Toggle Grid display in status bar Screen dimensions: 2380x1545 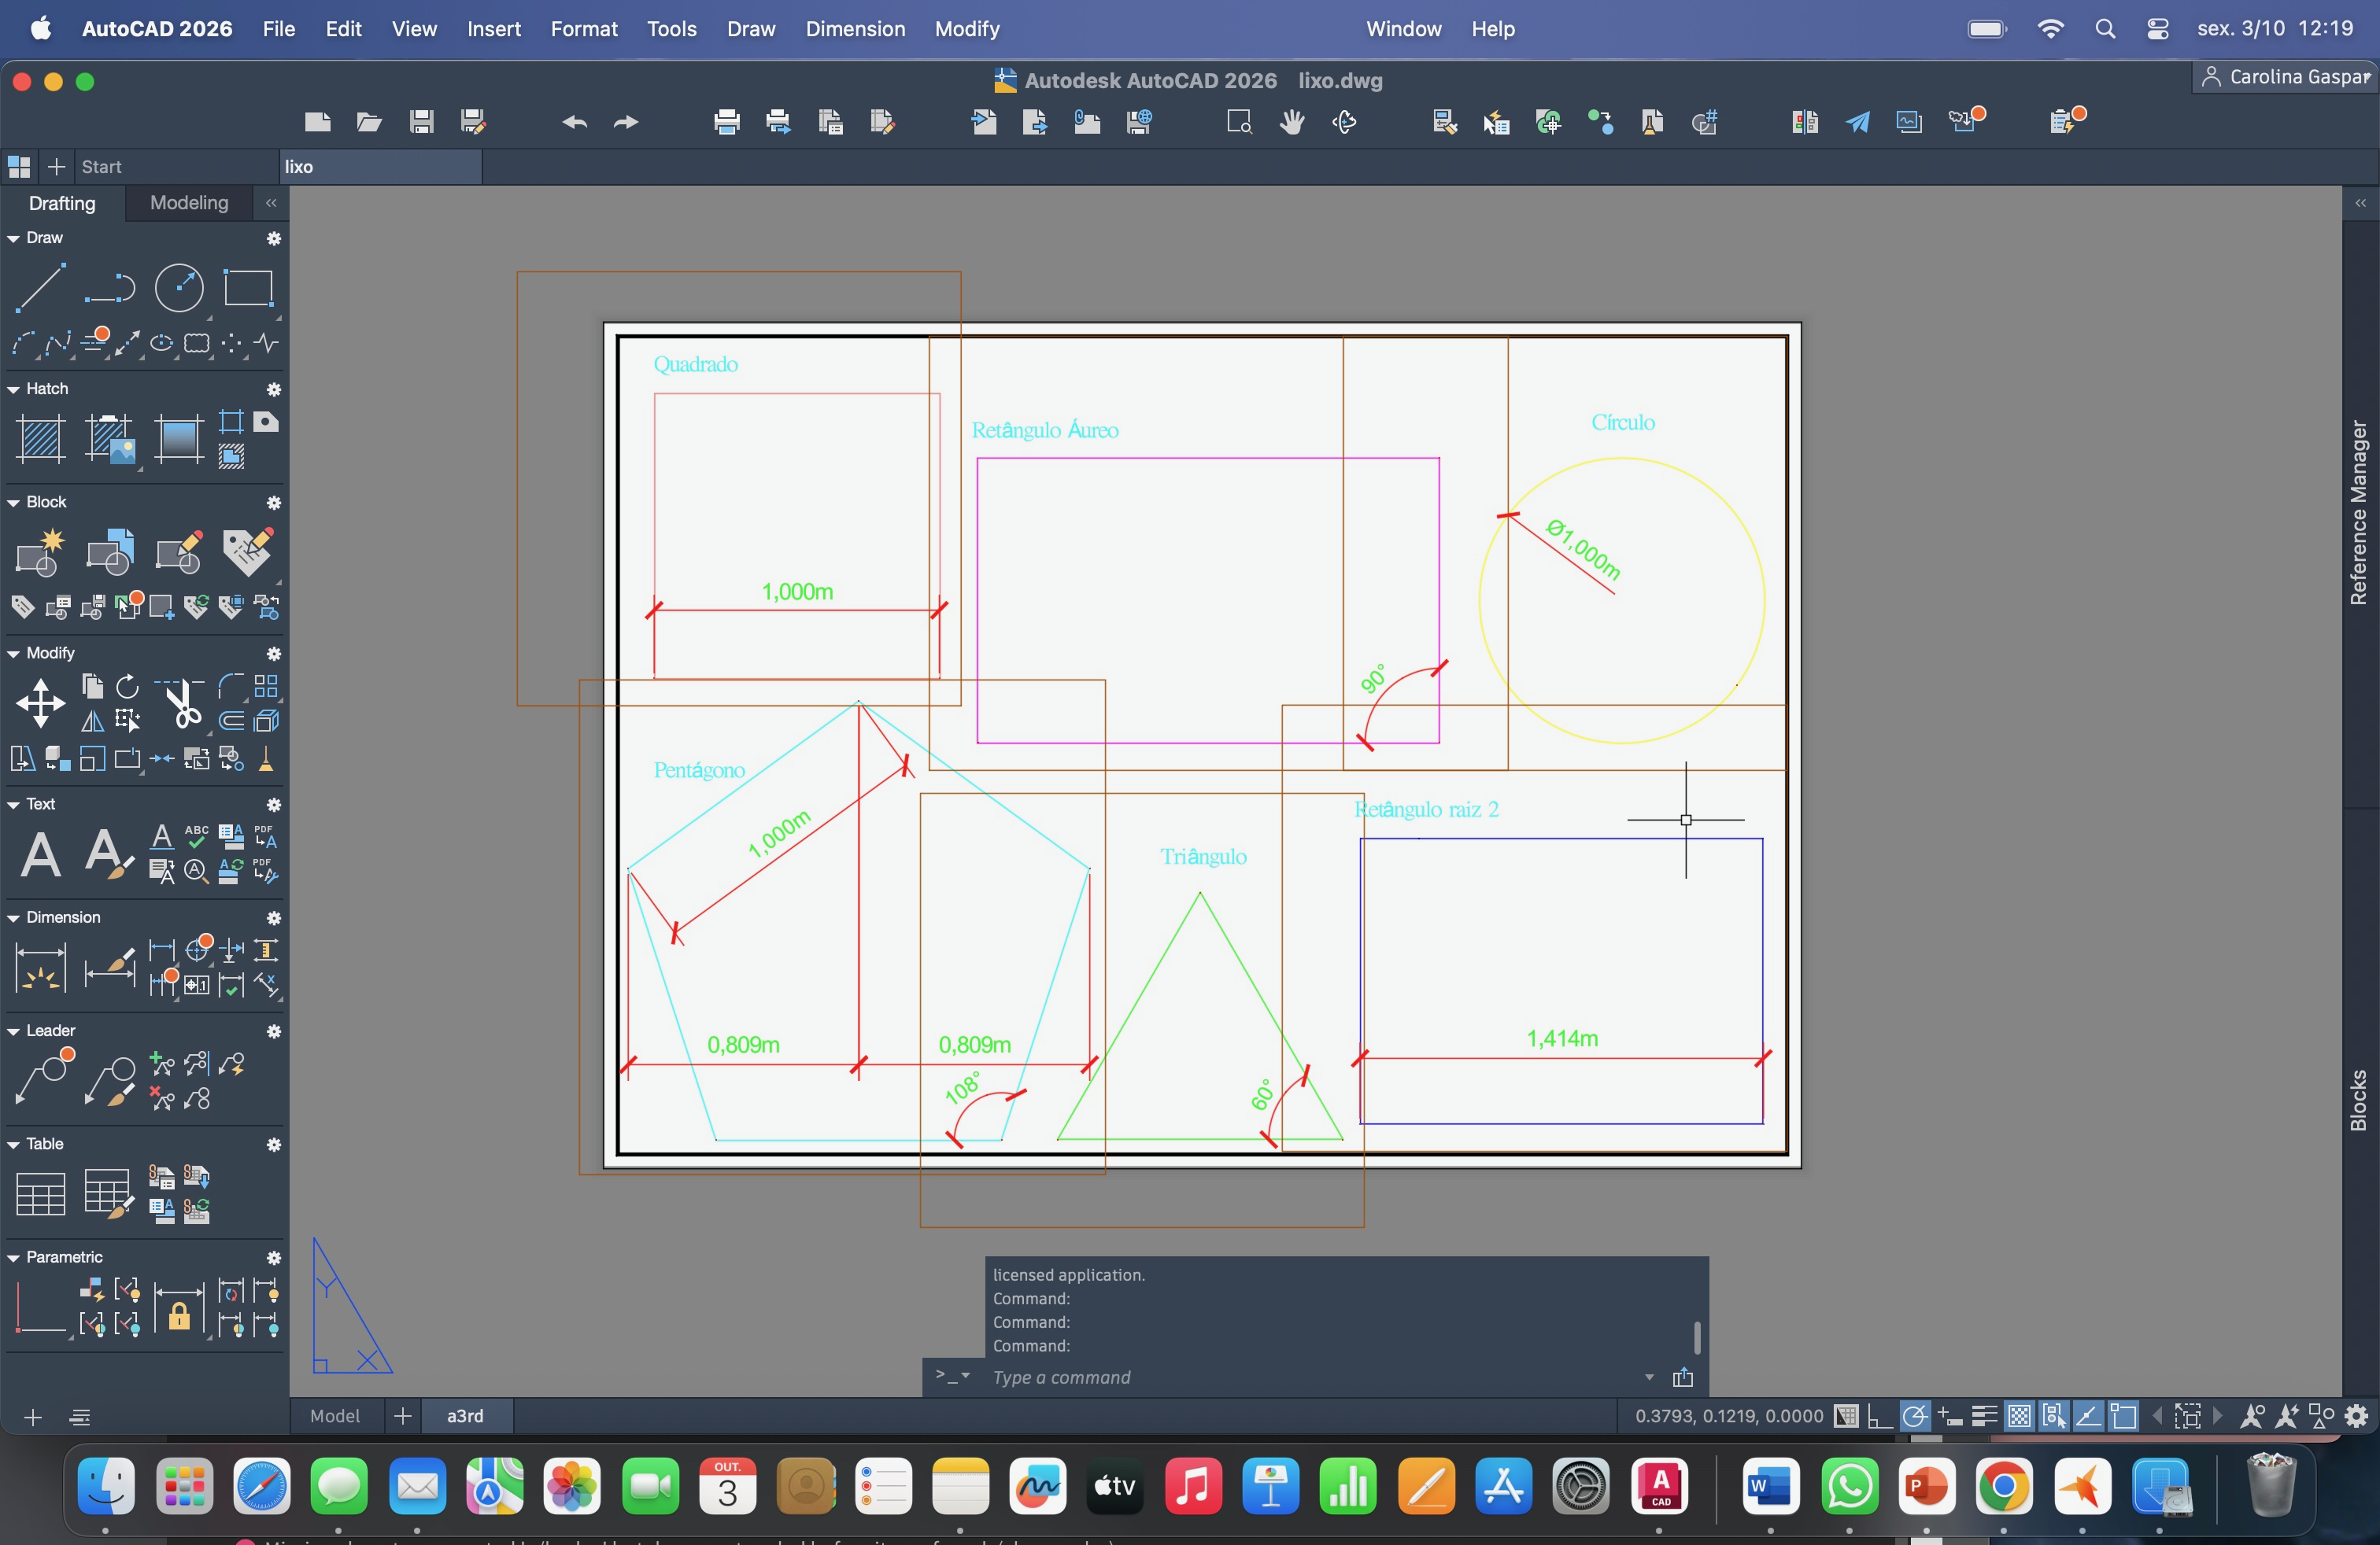pyautogui.click(x=1846, y=1416)
